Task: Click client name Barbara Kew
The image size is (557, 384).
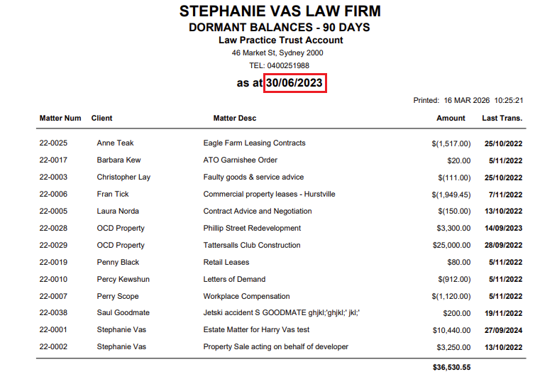Action: (x=118, y=160)
